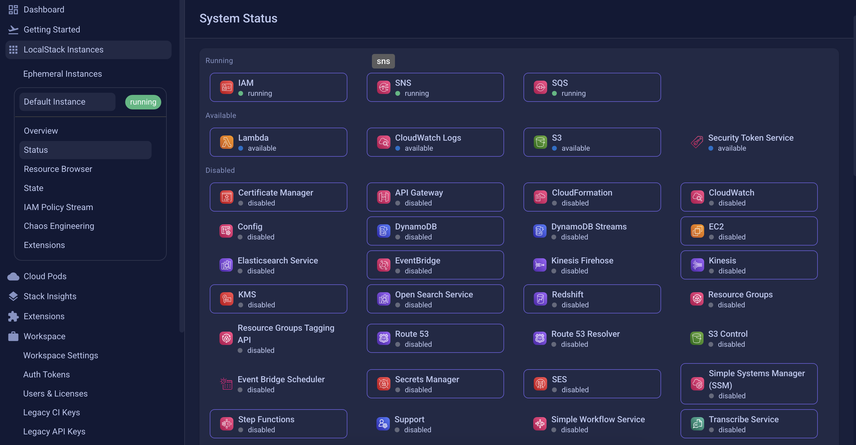Click the Route 53 service icon
Viewport: 856px width, 445px height.
click(383, 338)
